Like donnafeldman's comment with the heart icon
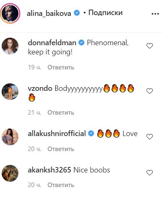Screen dimensions: 162x198 pyautogui.click(x=149, y=46)
